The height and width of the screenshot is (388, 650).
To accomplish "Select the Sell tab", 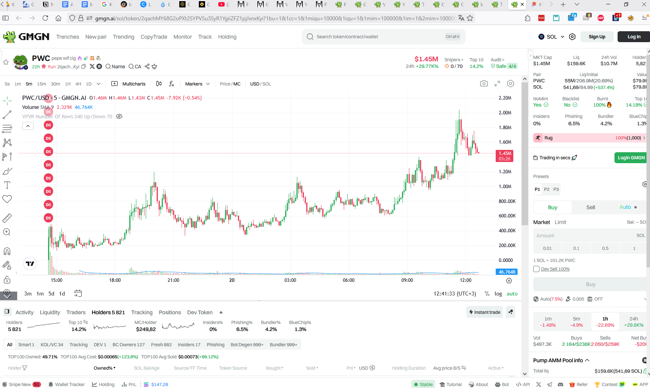I will 591,207.
